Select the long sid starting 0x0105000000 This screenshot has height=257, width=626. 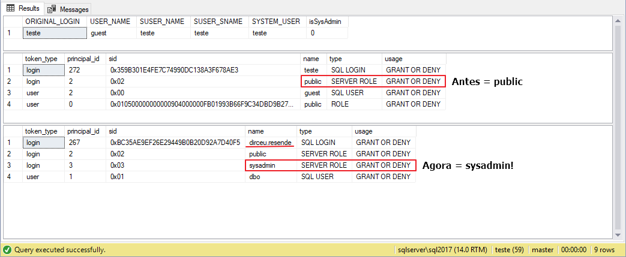coord(203,104)
